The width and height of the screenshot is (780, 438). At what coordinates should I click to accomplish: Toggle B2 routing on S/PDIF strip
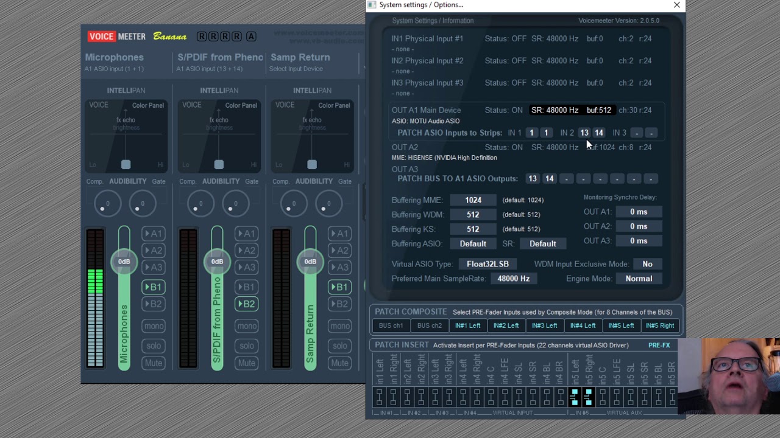pyautogui.click(x=247, y=304)
